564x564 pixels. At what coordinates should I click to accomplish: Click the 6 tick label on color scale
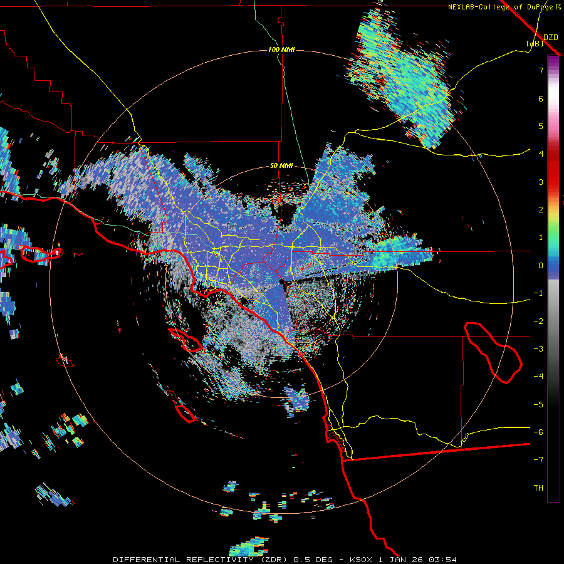(541, 98)
